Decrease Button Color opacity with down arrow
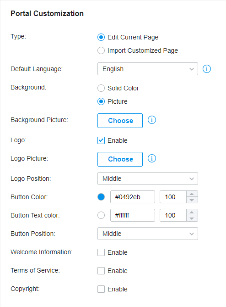This screenshot has height=307, width=226. click(192, 200)
